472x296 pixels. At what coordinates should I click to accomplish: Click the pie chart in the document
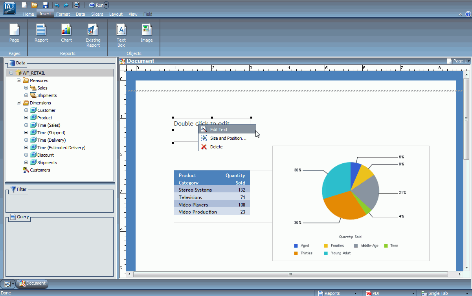[350, 191]
